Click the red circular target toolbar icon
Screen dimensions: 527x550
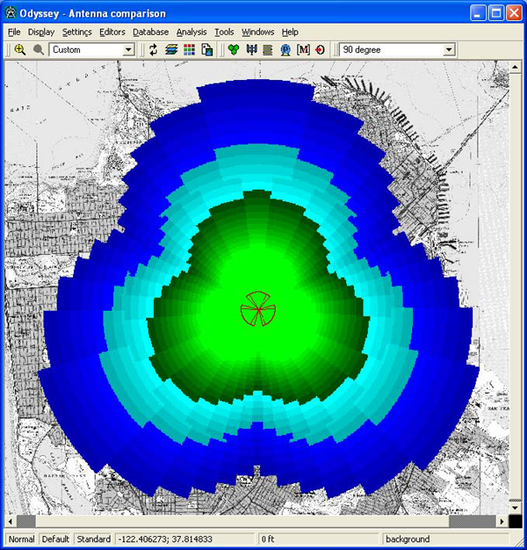point(320,50)
